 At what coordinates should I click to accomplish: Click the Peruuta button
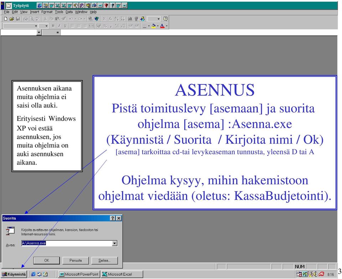click(x=76, y=260)
